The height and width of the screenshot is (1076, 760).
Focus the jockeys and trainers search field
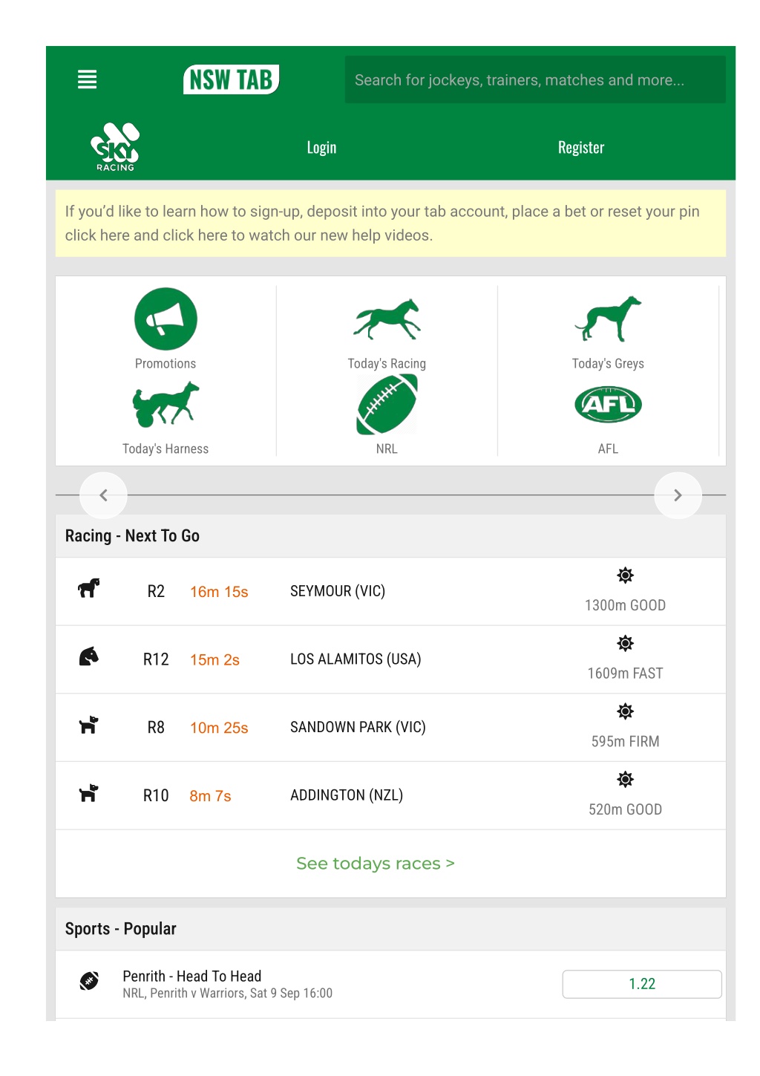coord(535,79)
